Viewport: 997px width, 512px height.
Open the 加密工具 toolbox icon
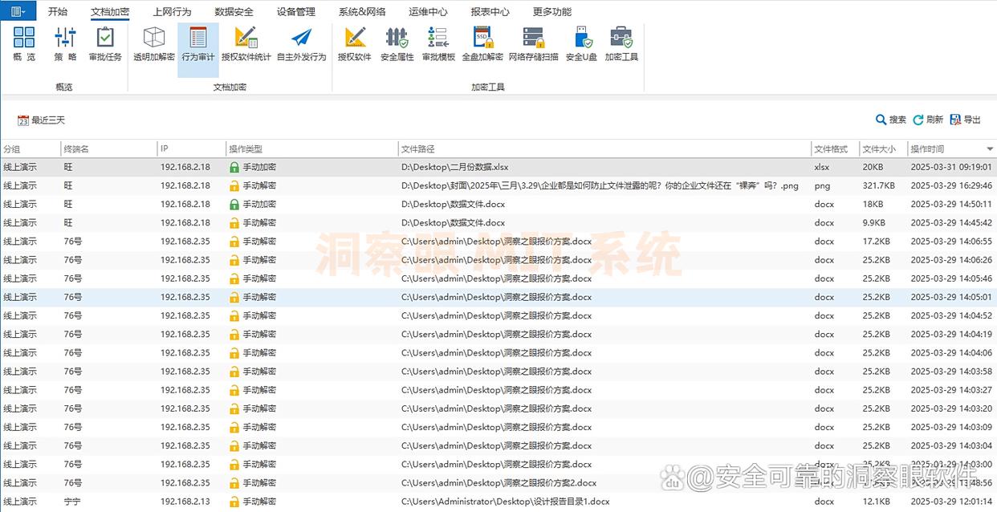pos(621,44)
